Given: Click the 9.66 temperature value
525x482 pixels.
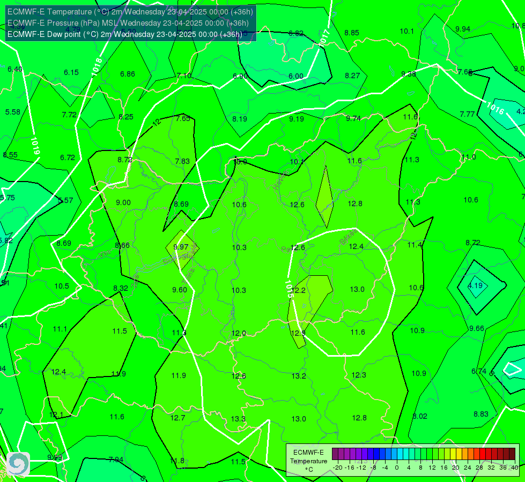Looking at the screenshot, I should click(x=477, y=328).
